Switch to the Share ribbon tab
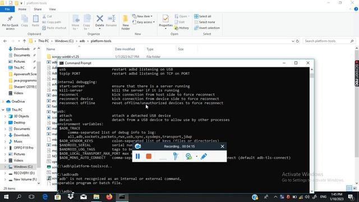359x202 pixels. 38,9
